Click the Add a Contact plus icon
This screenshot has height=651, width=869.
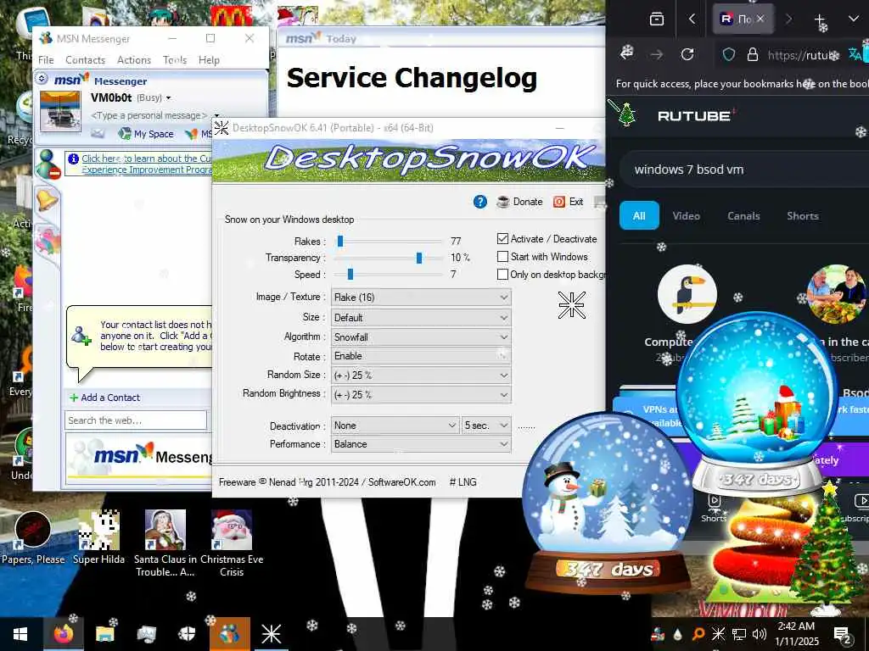tap(74, 398)
